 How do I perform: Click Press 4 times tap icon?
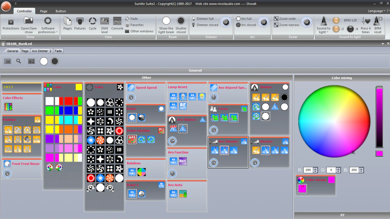click(x=366, y=21)
